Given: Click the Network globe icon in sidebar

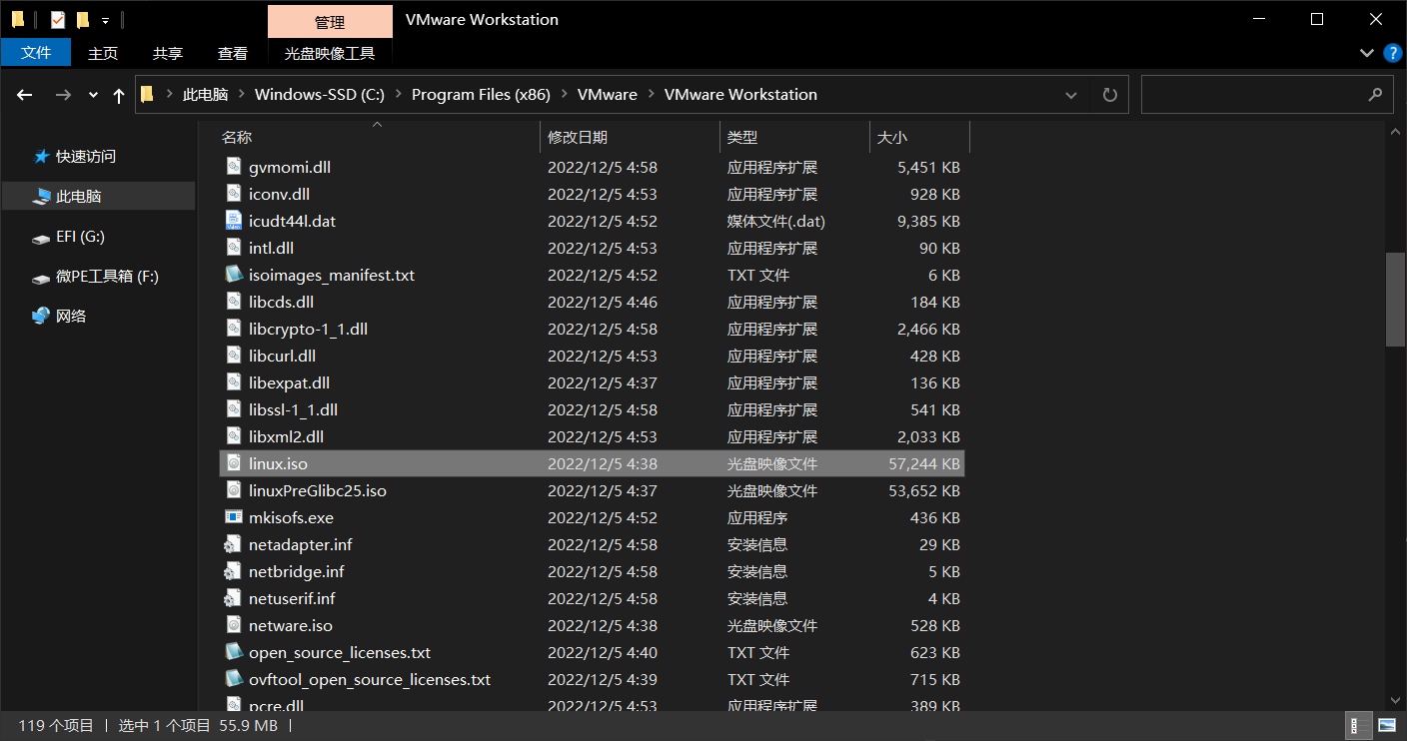Looking at the screenshot, I should 41,316.
